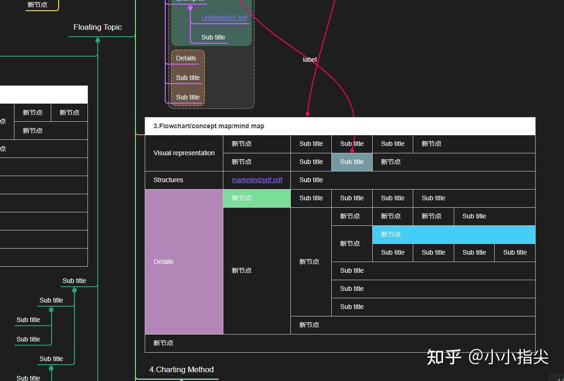Click the relationship line's label text
This screenshot has width=564, height=381.
tap(309, 59)
